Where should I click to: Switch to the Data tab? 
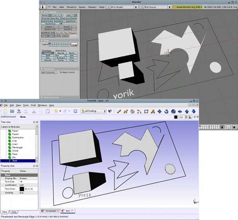[x=14, y=212]
